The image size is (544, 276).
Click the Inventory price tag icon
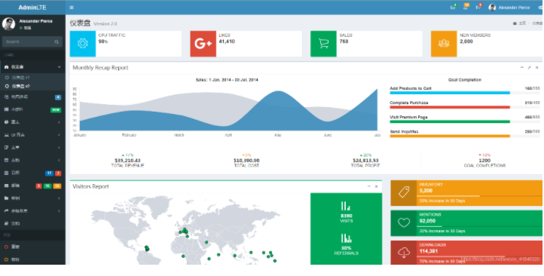pos(404,193)
